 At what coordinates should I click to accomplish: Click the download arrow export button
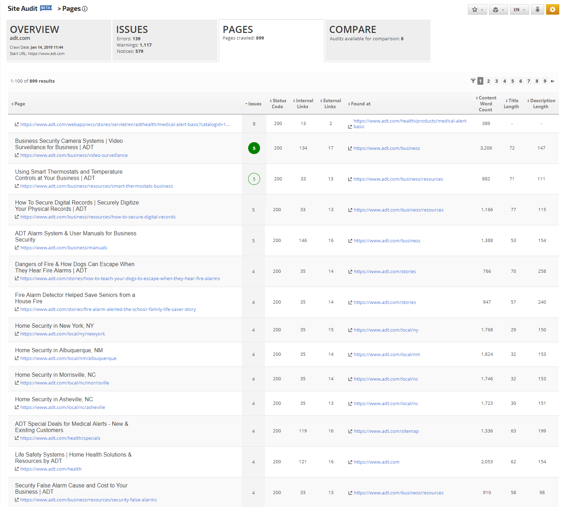[537, 9]
